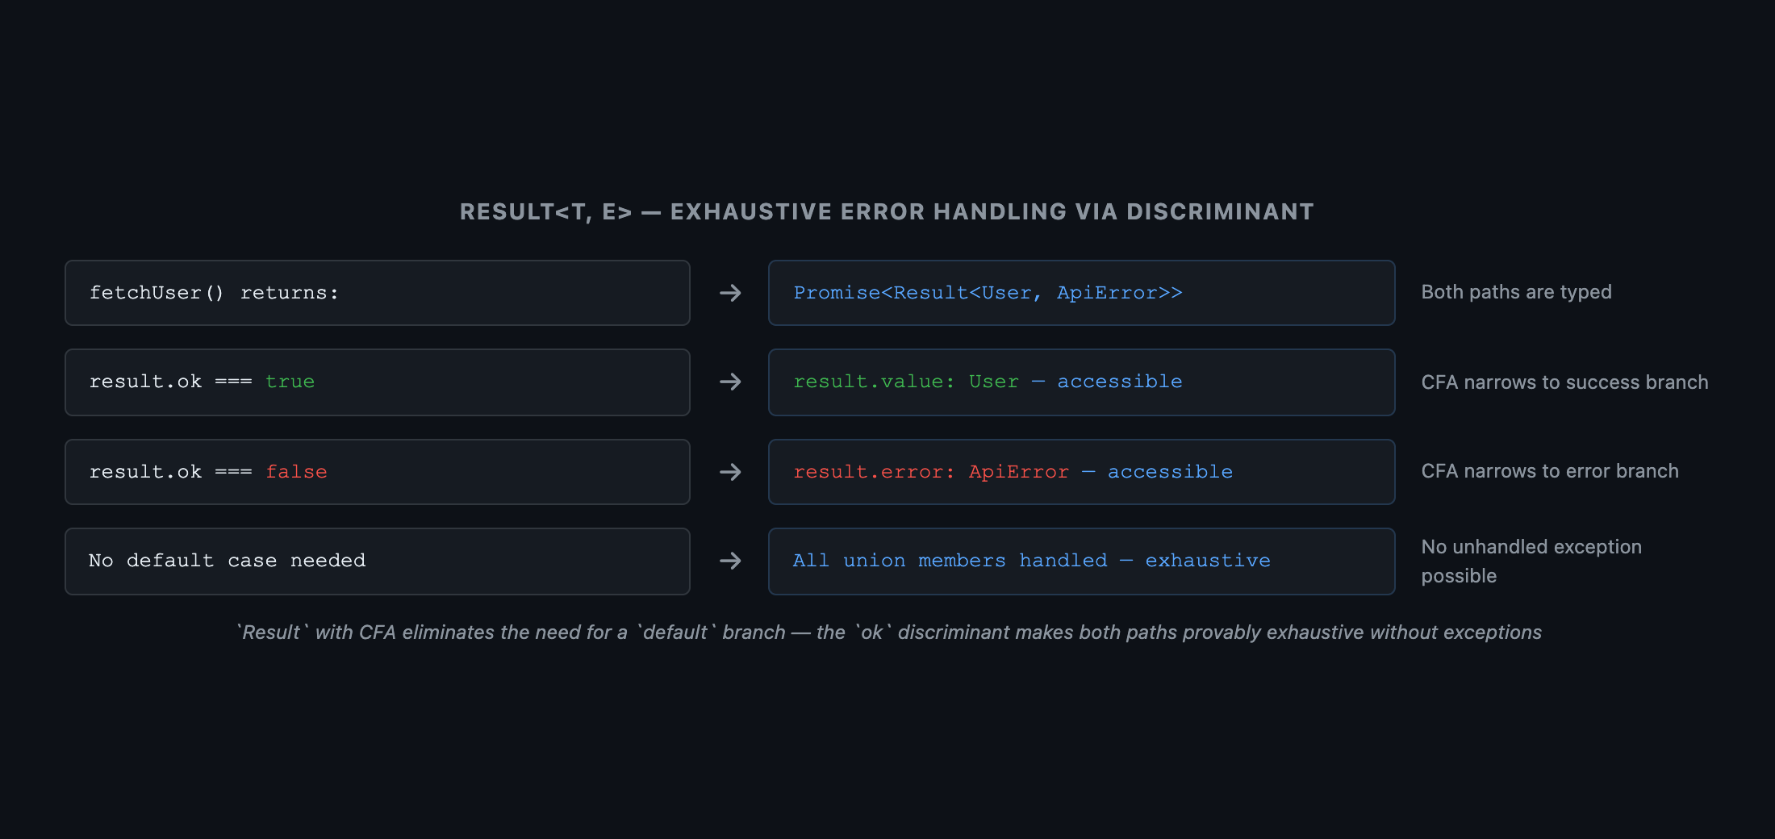
Task: Select the result.ok === false box
Action: (378, 472)
